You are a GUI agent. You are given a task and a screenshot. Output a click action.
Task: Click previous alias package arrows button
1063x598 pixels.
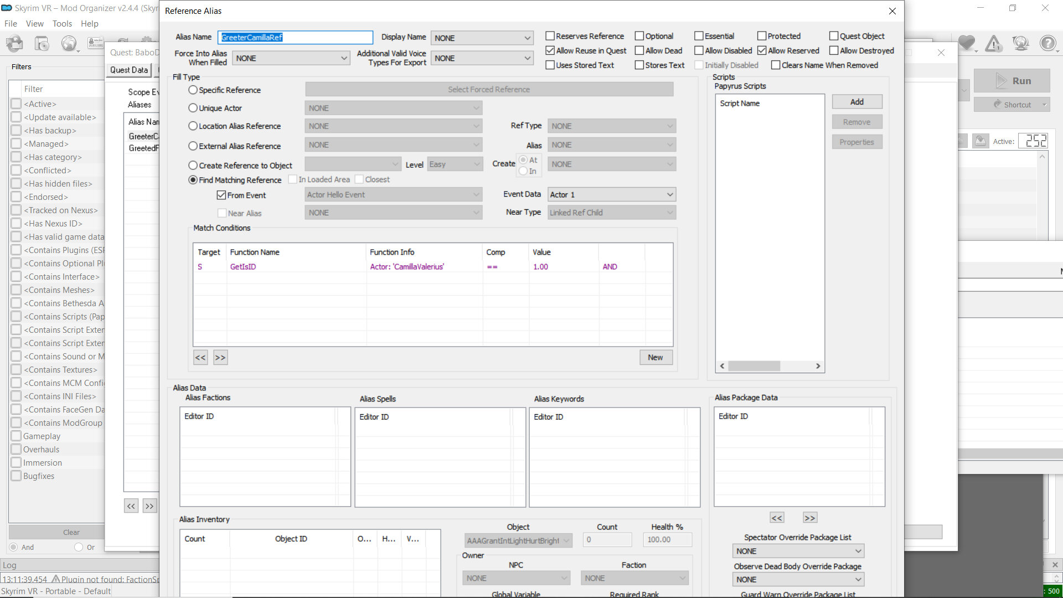pos(777,518)
